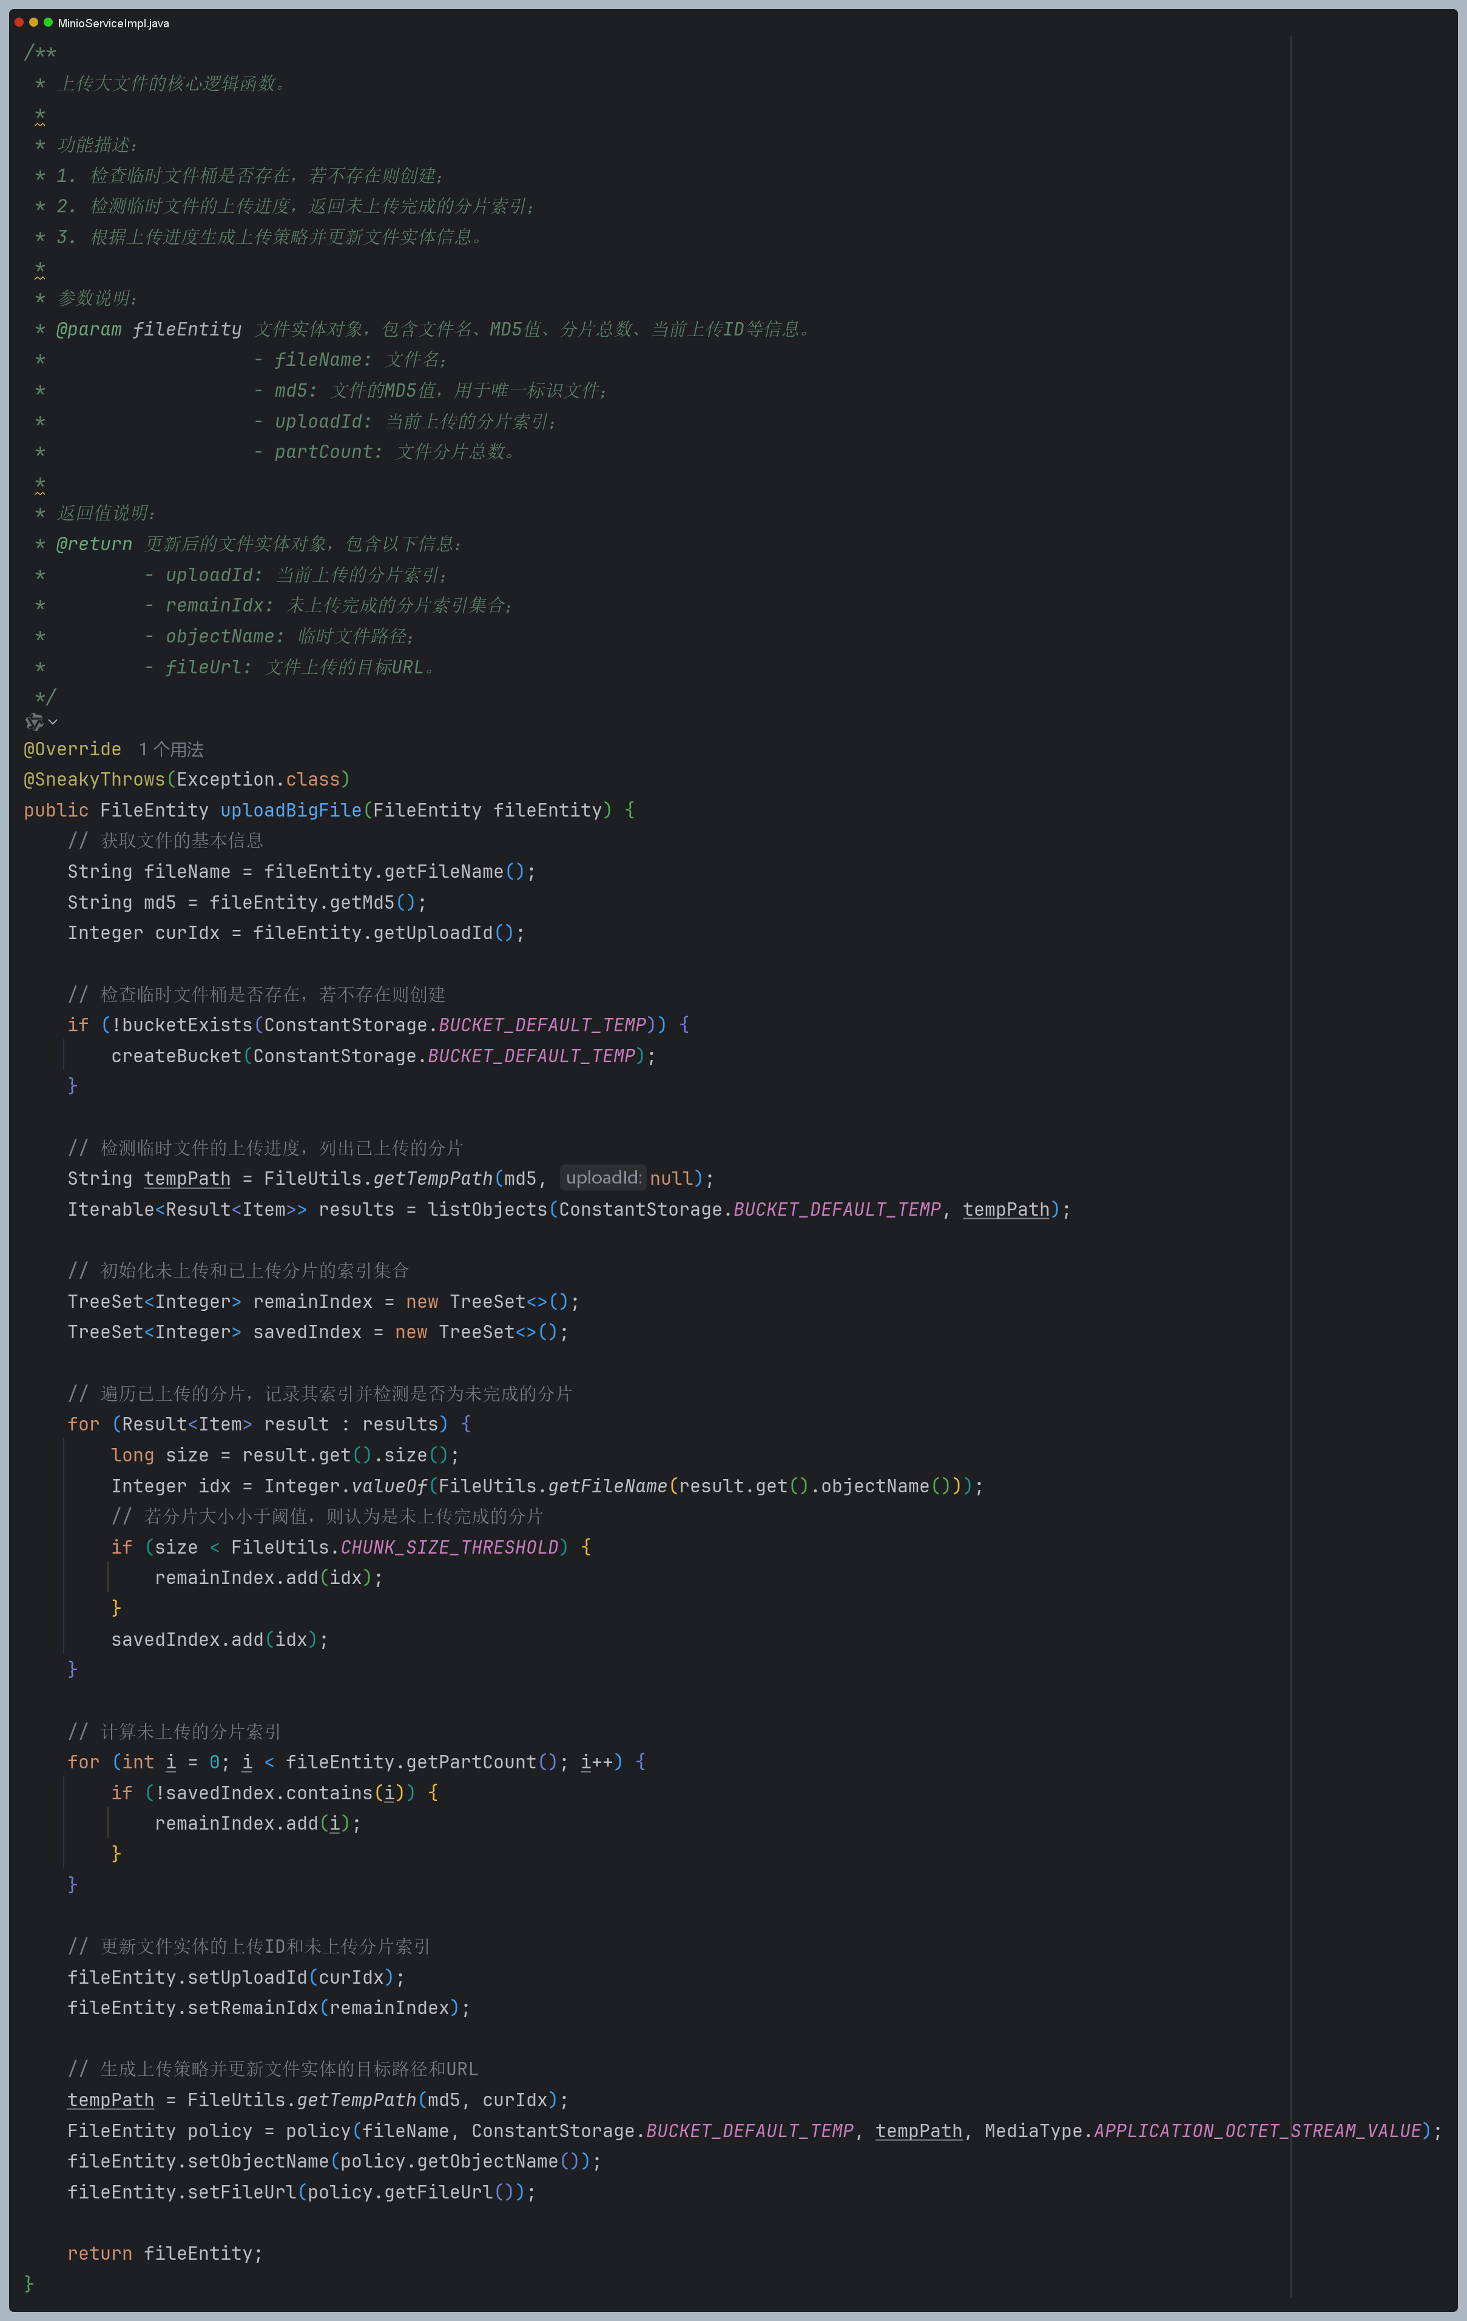Click the comment '// 计算未上传的分片索引'
The image size is (1467, 2321).
[175, 1731]
